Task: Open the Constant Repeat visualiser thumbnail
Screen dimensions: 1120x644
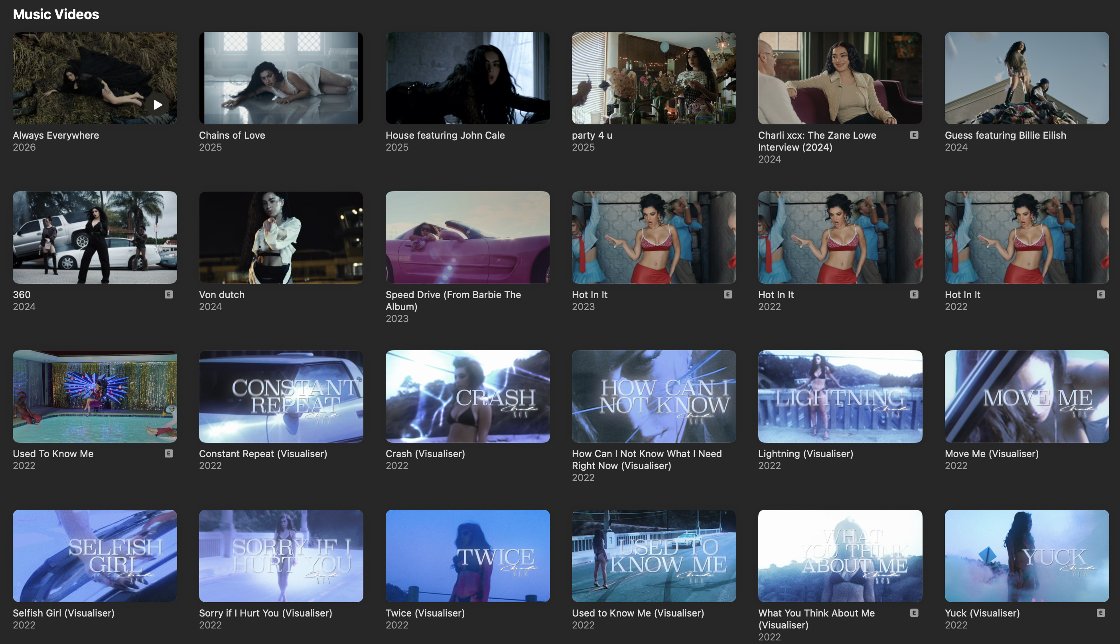Action: pos(281,396)
